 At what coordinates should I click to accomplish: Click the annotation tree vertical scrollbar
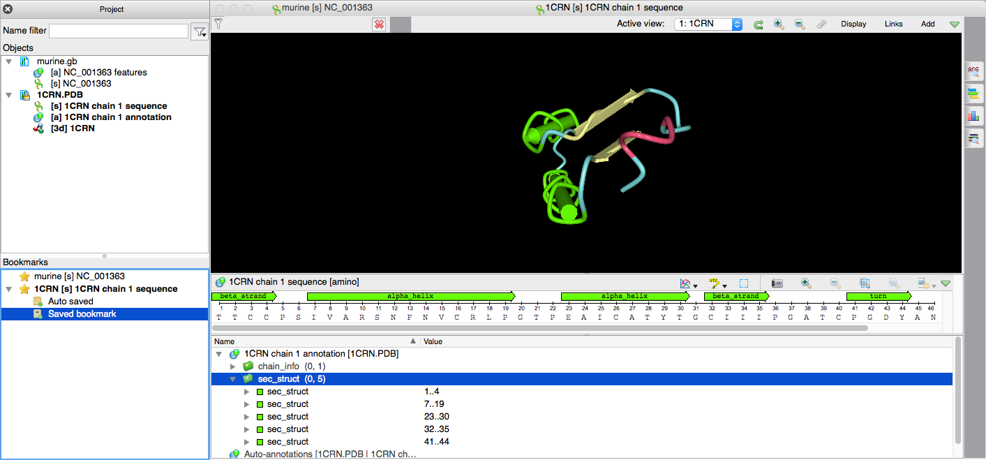(957, 391)
